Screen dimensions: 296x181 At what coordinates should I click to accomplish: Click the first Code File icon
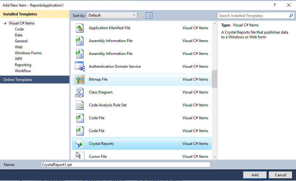(80, 118)
